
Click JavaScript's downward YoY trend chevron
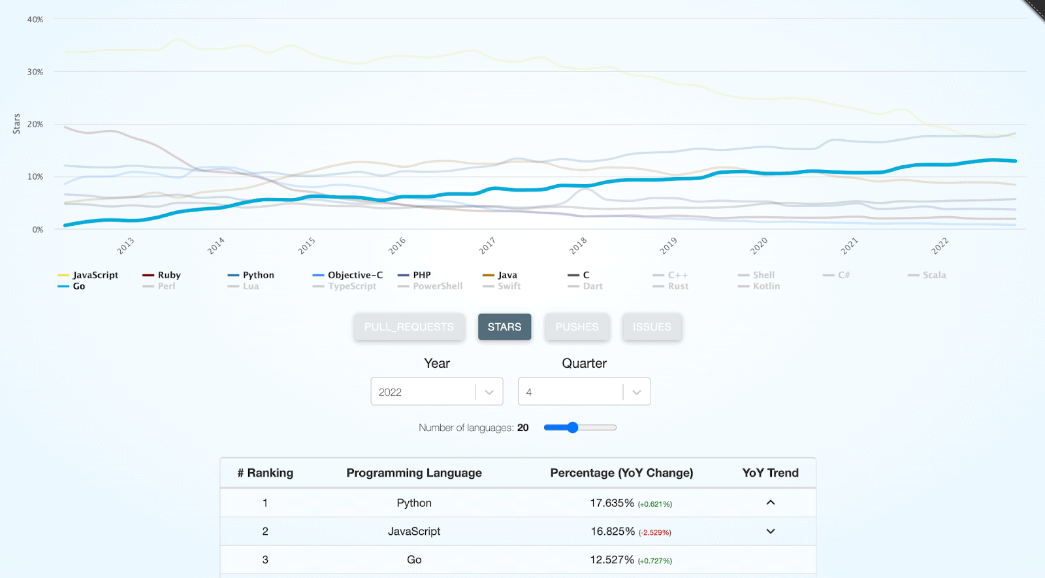tap(771, 532)
